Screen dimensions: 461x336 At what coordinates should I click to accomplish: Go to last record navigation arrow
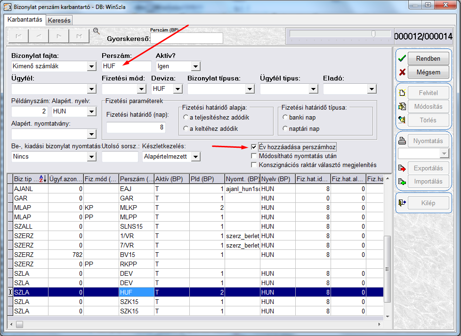click(x=79, y=36)
